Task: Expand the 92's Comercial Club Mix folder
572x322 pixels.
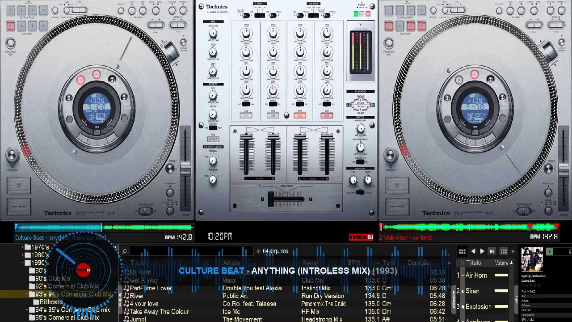Action: (x=27, y=286)
